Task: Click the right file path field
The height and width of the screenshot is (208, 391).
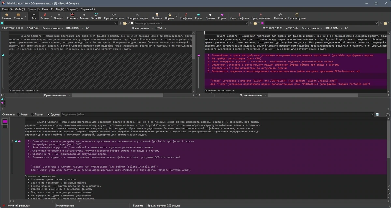Action: pos(321,23)
